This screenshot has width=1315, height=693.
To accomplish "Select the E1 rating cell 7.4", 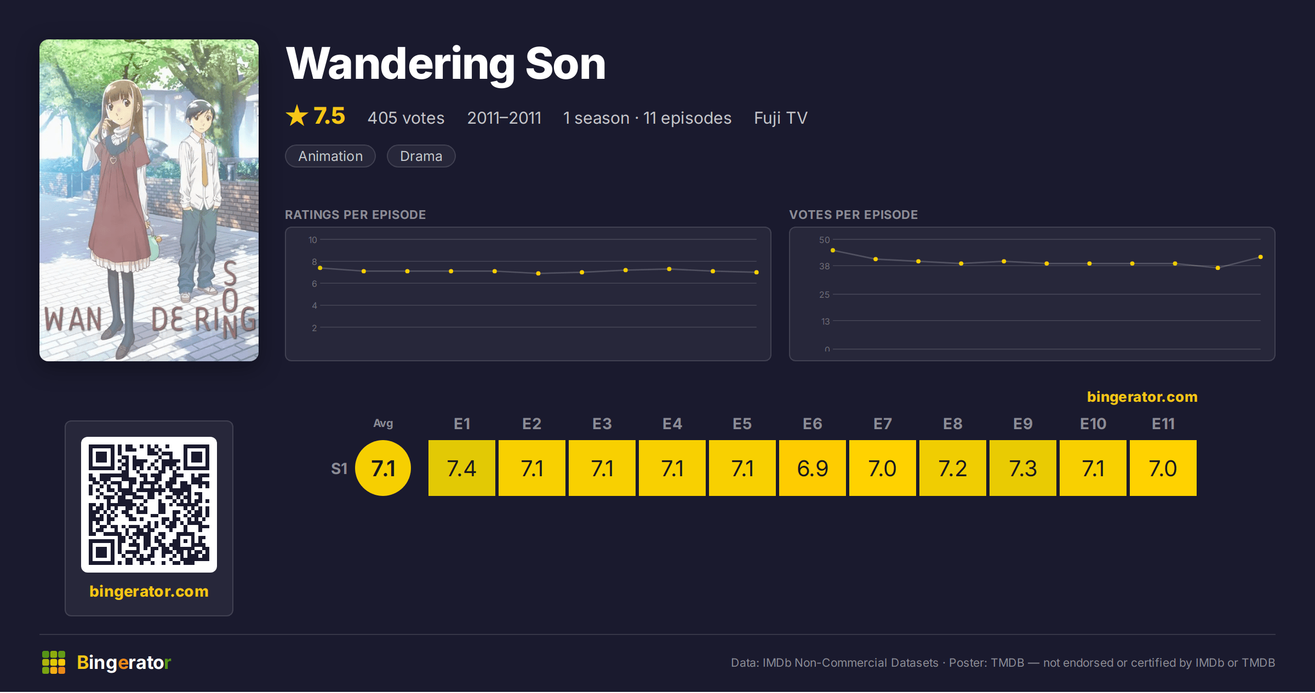I will click(x=462, y=468).
